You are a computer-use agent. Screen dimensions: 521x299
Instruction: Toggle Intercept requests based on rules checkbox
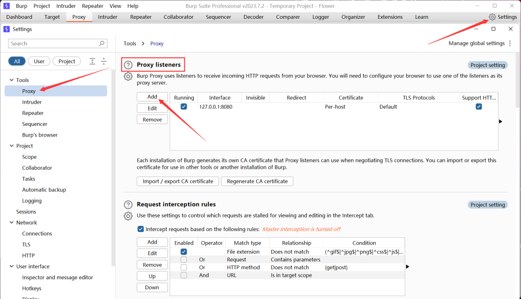141,229
